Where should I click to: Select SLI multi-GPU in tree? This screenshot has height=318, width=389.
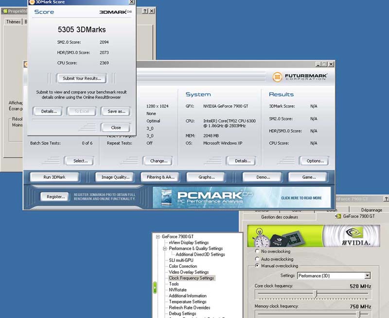coord(181,260)
